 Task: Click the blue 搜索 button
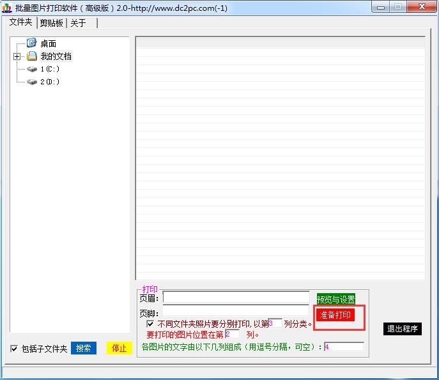84,348
